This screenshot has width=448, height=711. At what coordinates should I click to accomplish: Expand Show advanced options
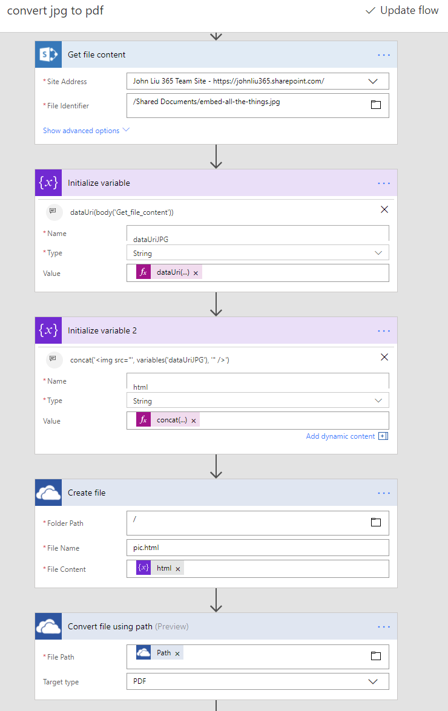(x=86, y=130)
